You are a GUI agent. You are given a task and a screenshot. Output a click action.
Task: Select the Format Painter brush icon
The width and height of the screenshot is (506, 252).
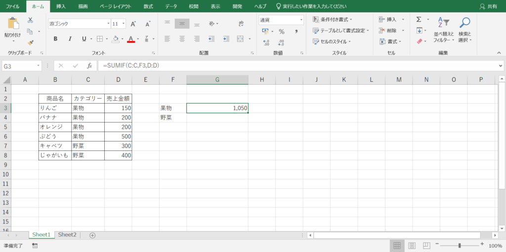30,42
